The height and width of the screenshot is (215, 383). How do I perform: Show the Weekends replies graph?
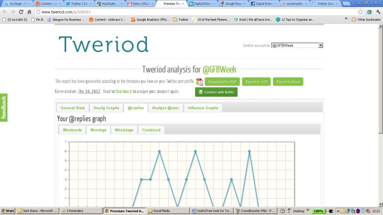(72, 130)
